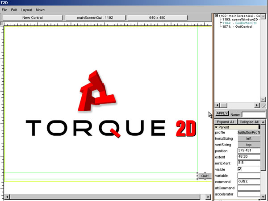The width and height of the screenshot is (268, 201).
Task: Open the Move menu
Action: pyautogui.click(x=40, y=10)
